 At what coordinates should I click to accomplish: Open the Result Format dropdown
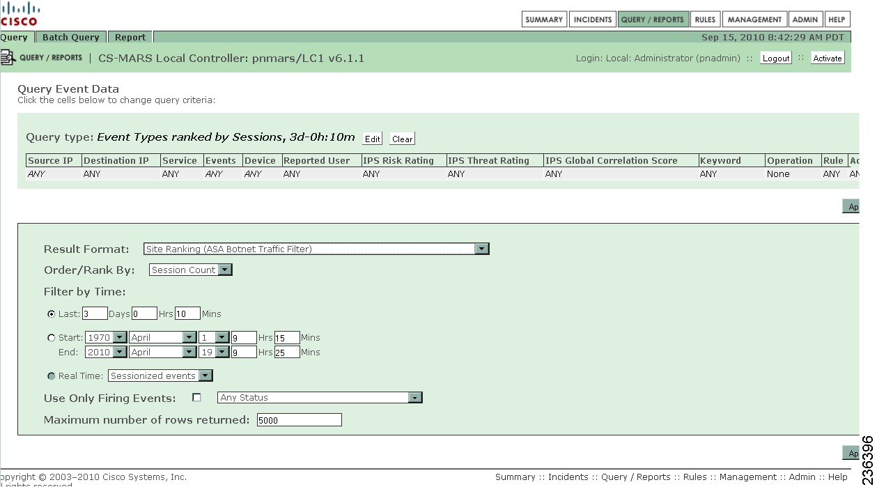(x=316, y=249)
